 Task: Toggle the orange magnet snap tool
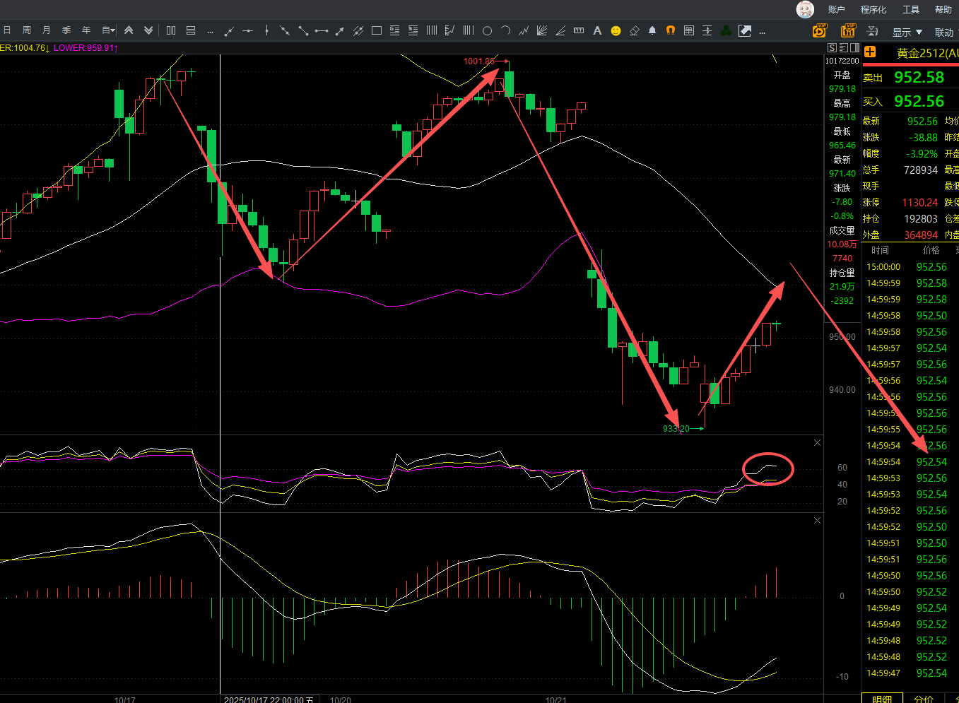point(671,30)
